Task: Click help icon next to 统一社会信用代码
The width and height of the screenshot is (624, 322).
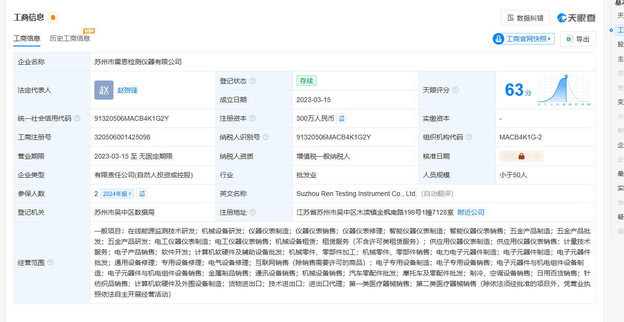Action: (77, 118)
